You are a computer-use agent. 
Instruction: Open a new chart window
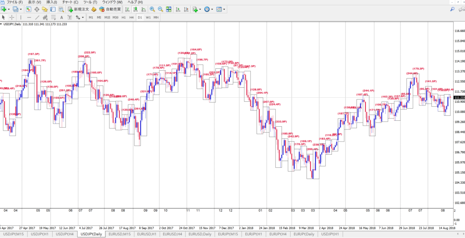(4, 9)
